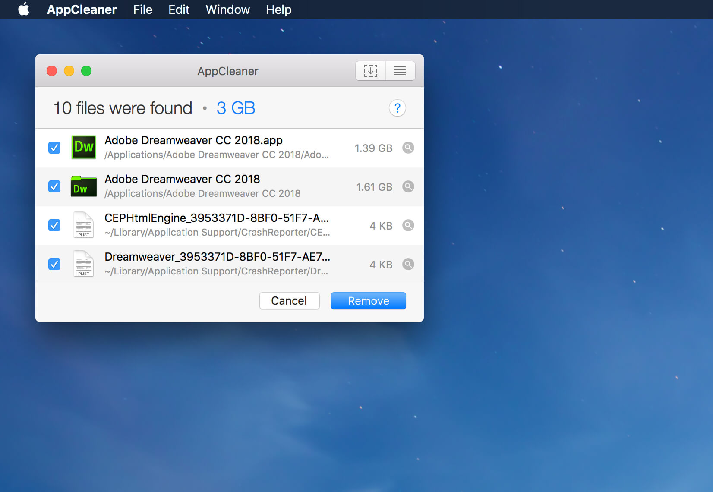Image resolution: width=713 pixels, height=492 pixels.
Task: Uncheck the Adobe Dreamweaver CC 2018 folder checkbox
Action: click(x=54, y=186)
